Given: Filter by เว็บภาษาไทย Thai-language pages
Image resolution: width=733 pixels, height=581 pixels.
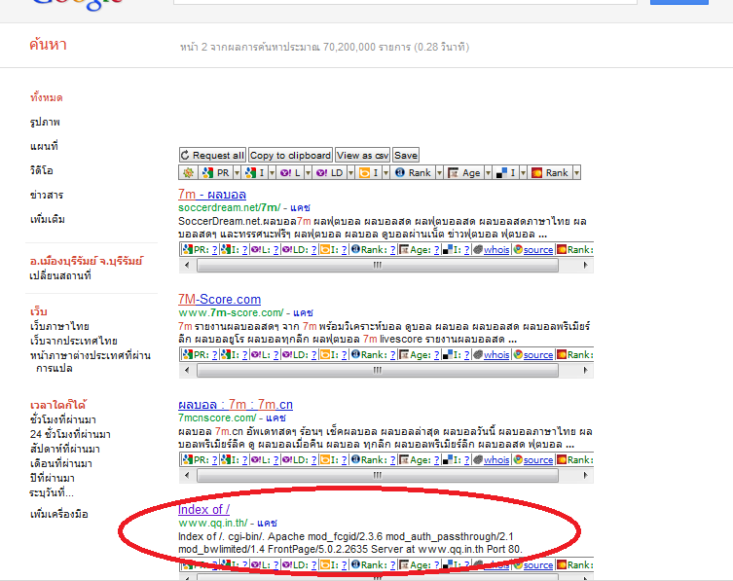Looking at the screenshot, I should [59, 326].
